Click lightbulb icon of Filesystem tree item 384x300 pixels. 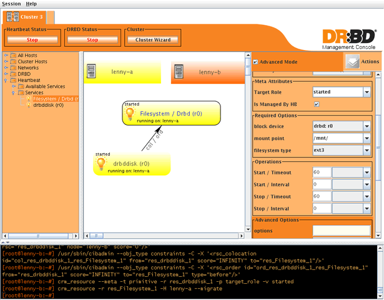pos(29,99)
